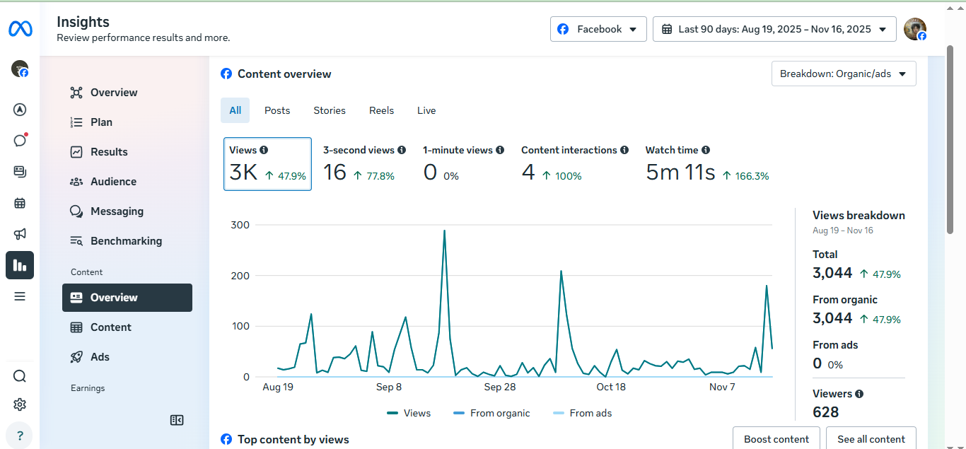Open the Facebook platform dropdown
This screenshot has height=449, width=966.
click(598, 29)
